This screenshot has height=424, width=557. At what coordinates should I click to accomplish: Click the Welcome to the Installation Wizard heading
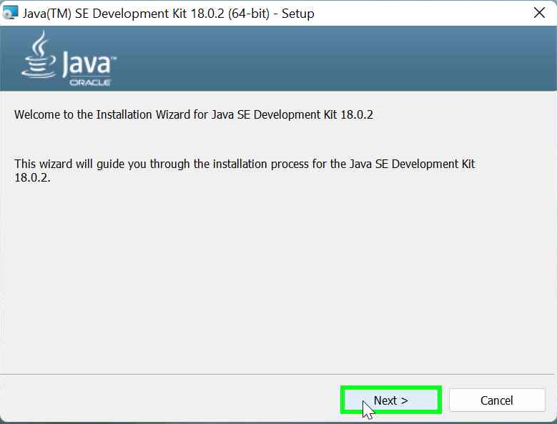tap(193, 114)
